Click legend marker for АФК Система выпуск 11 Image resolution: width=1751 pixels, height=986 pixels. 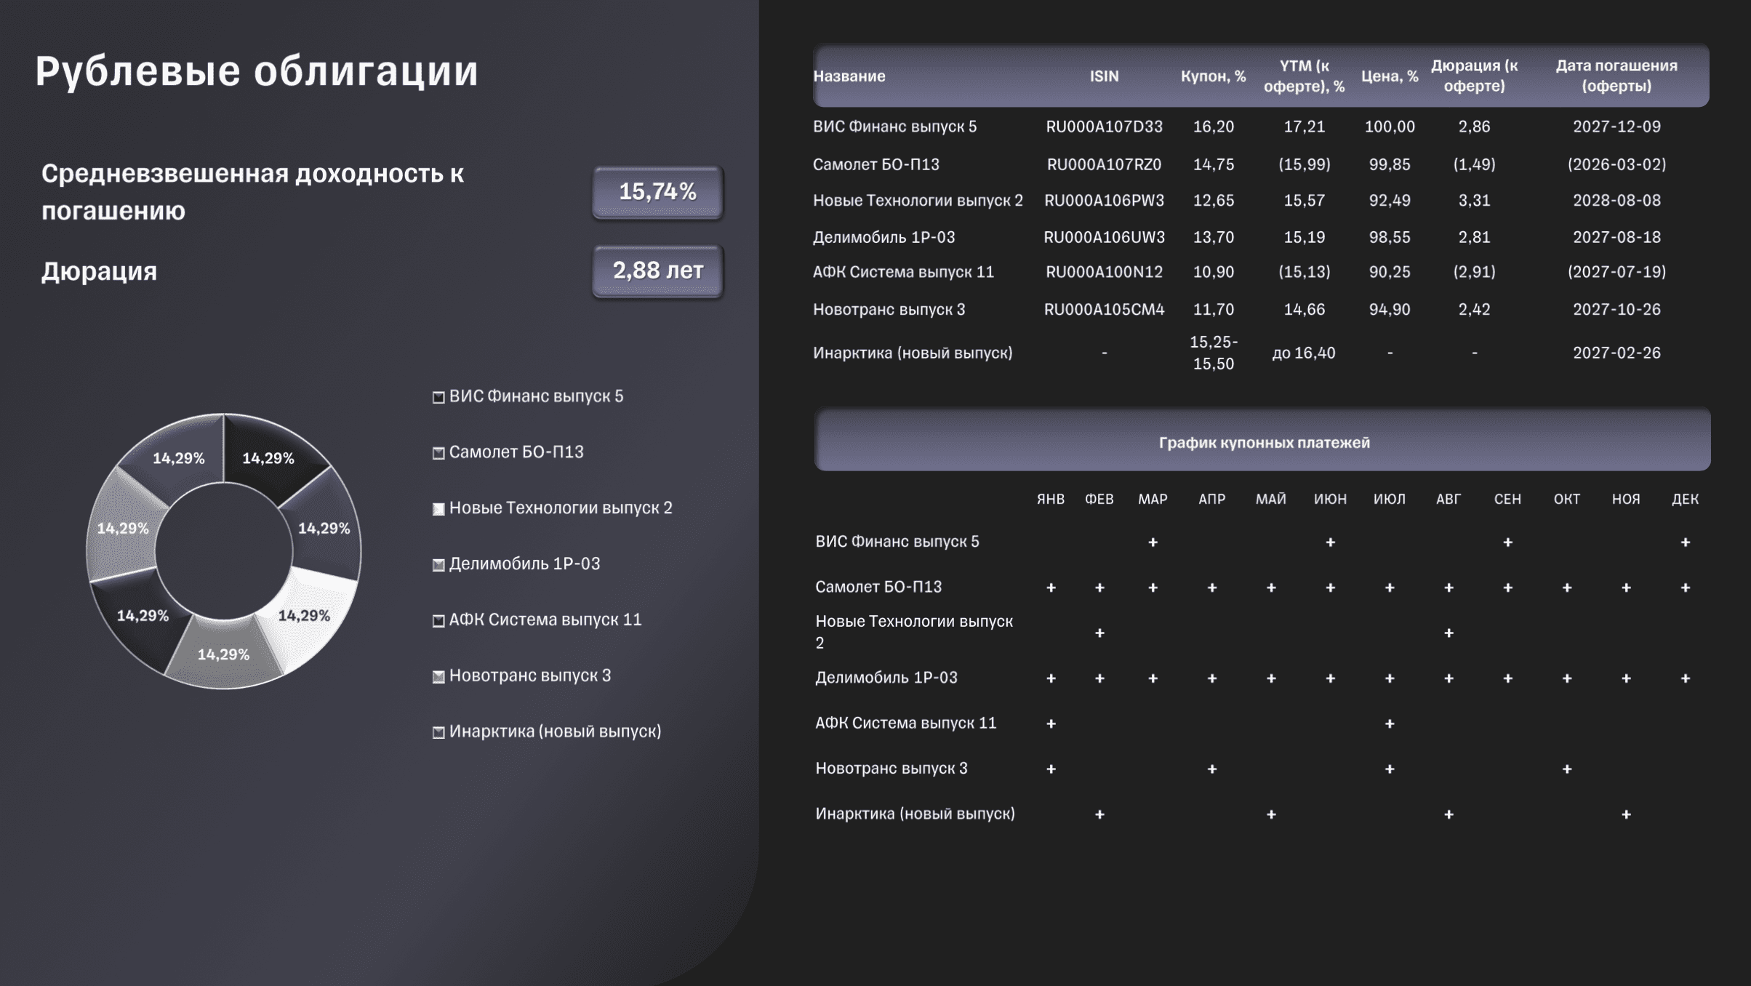coord(438,621)
